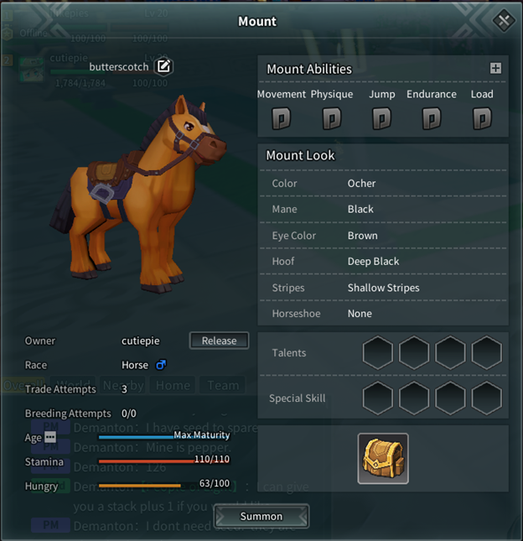Expand Mount Abilities with the plus icon

pyautogui.click(x=495, y=68)
